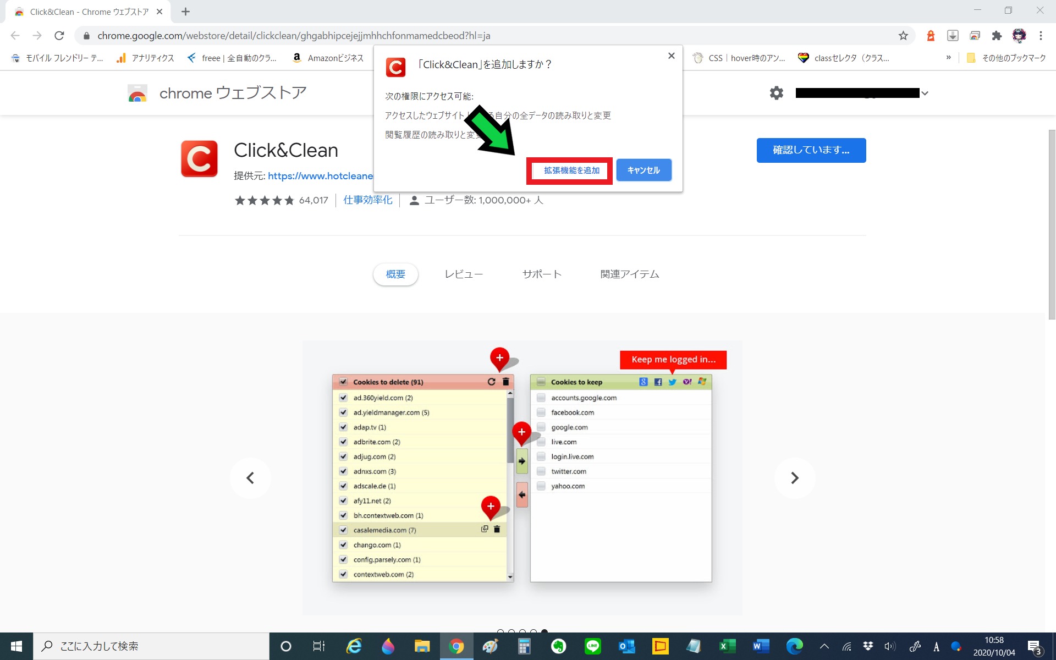Image resolution: width=1056 pixels, height=660 pixels.
Task: Open Outlook from taskbar
Action: pos(626,646)
